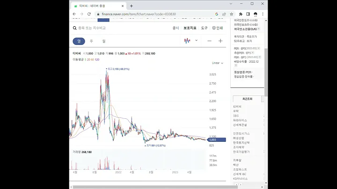Image resolution: width=337 pixels, height=189 pixels.
Task: Reload the Naver finance page
Action: tap(89, 14)
